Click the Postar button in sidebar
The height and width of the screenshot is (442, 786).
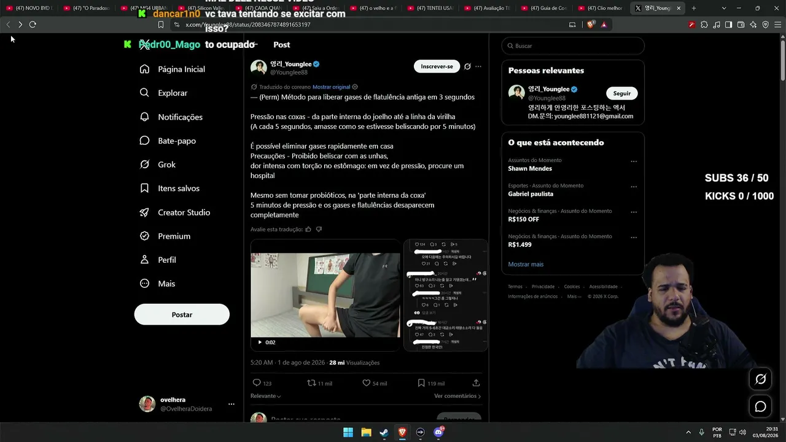pos(182,314)
